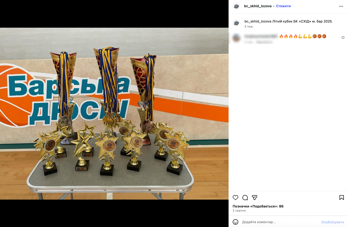Click the 5 тиж. caption timestamp
The width and height of the screenshot is (347, 227).
point(249,27)
